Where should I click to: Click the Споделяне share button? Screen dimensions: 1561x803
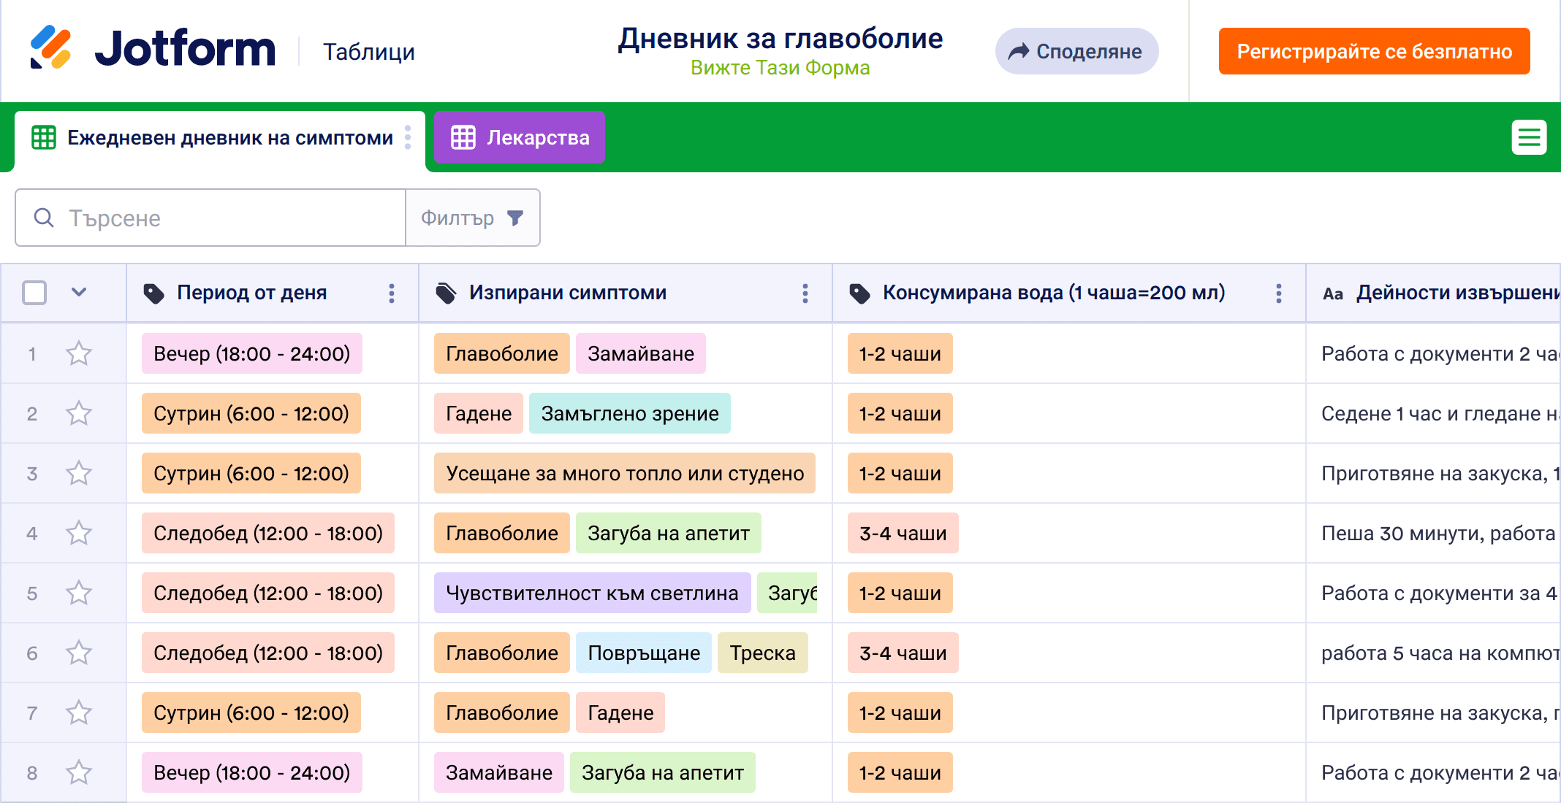click(1076, 51)
